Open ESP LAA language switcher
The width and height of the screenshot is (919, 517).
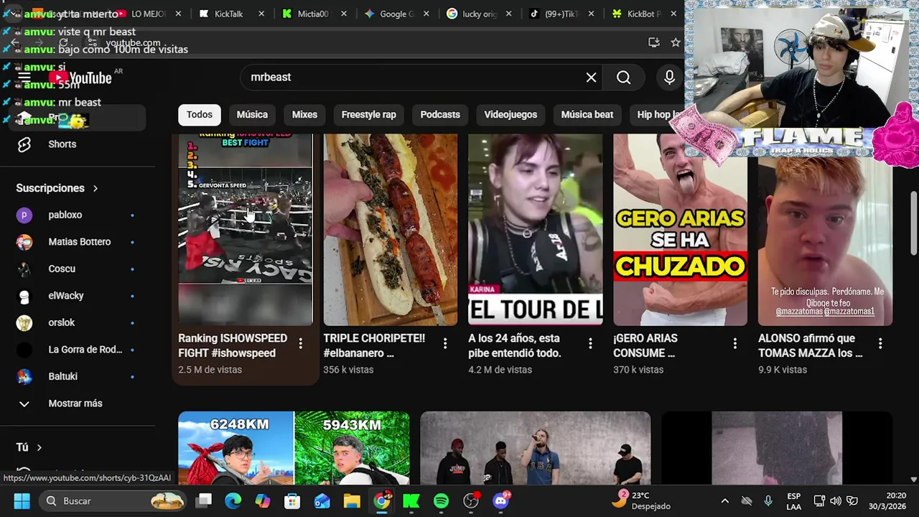[793, 500]
